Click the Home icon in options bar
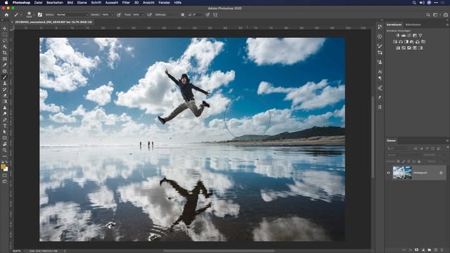Image resolution: width=450 pixels, height=253 pixels. 6,15
